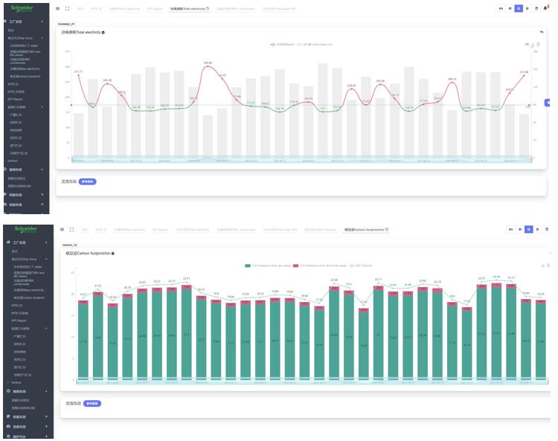Collapse the Key focus sidebar group
The image size is (558, 441).
point(42,37)
